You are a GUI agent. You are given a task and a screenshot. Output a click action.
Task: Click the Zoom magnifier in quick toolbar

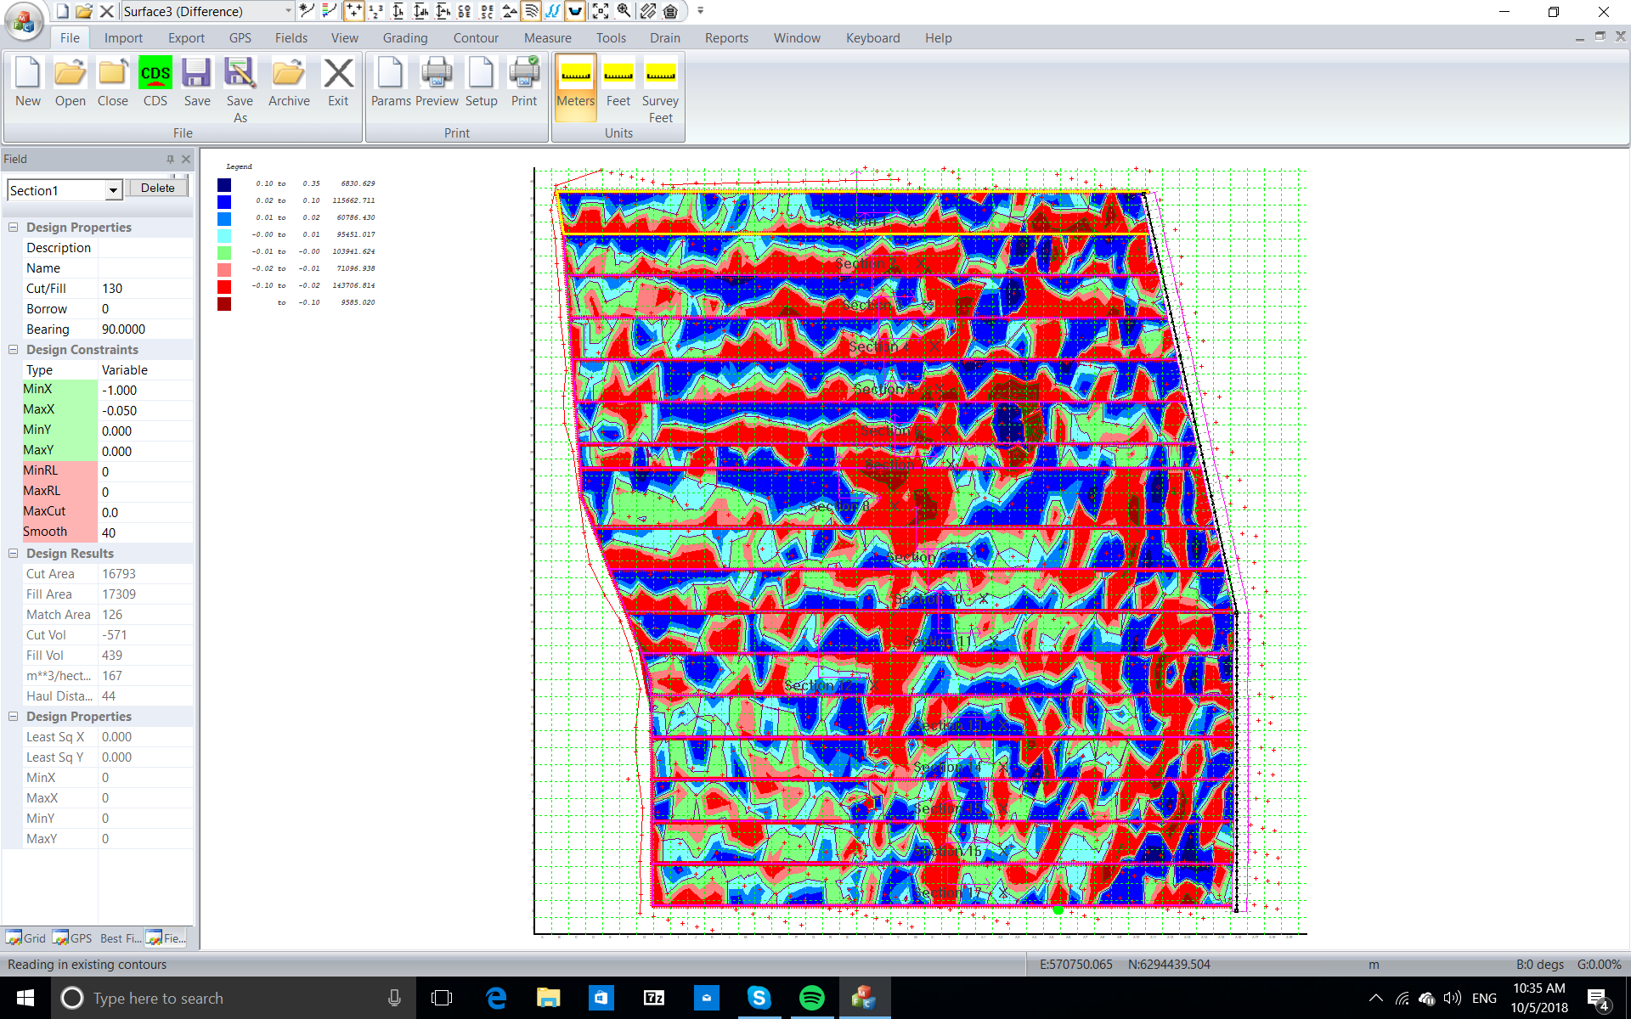624,11
